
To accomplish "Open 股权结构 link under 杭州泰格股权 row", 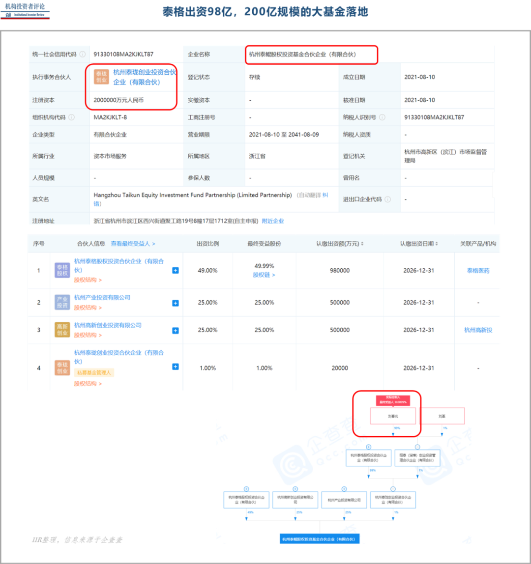I will point(88,280).
